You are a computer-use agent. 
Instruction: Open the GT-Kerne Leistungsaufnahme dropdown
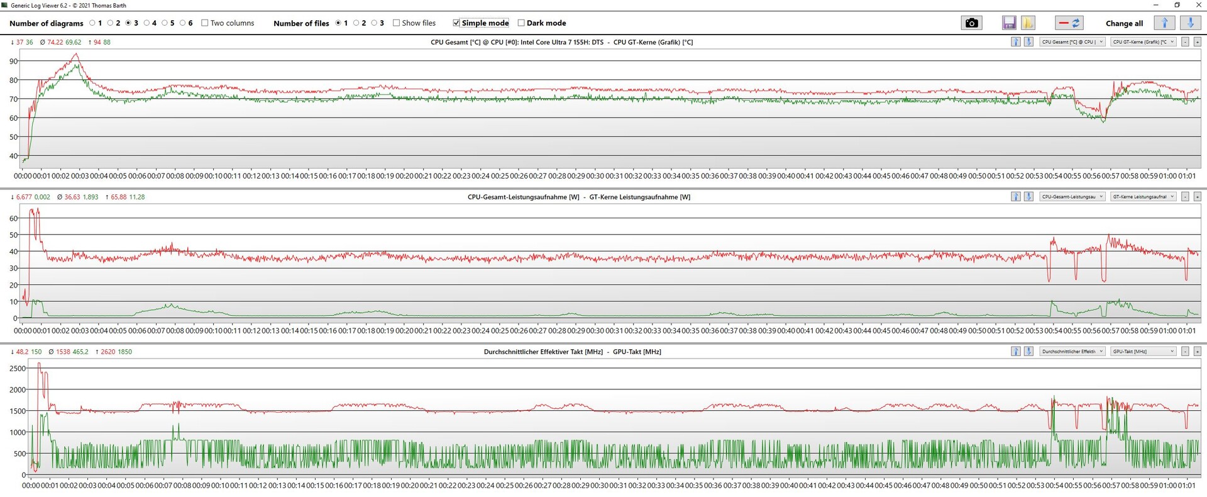pyautogui.click(x=1142, y=197)
